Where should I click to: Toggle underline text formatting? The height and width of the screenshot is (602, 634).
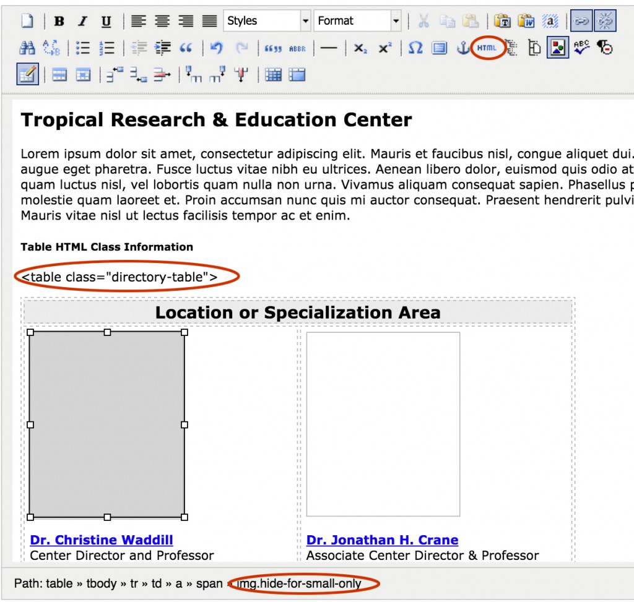coord(106,22)
